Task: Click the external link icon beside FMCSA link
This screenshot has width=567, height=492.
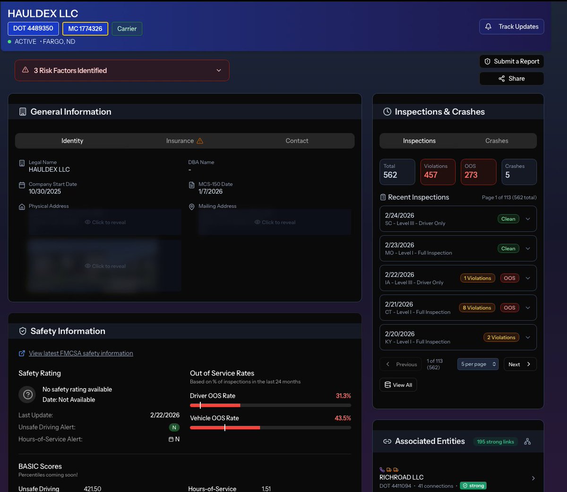Action: (x=22, y=353)
